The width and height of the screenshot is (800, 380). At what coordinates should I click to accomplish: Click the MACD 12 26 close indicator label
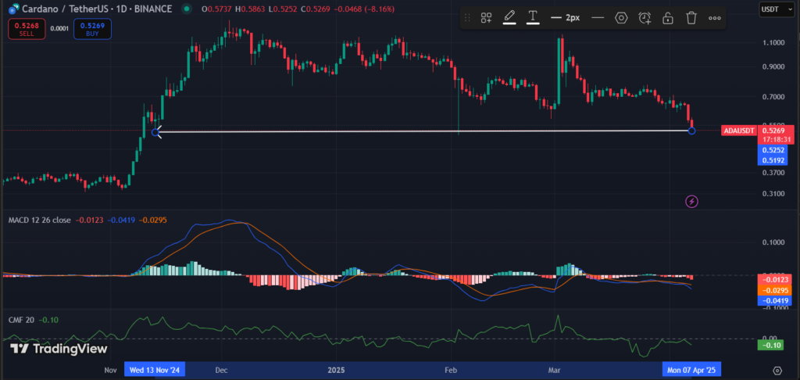37,220
